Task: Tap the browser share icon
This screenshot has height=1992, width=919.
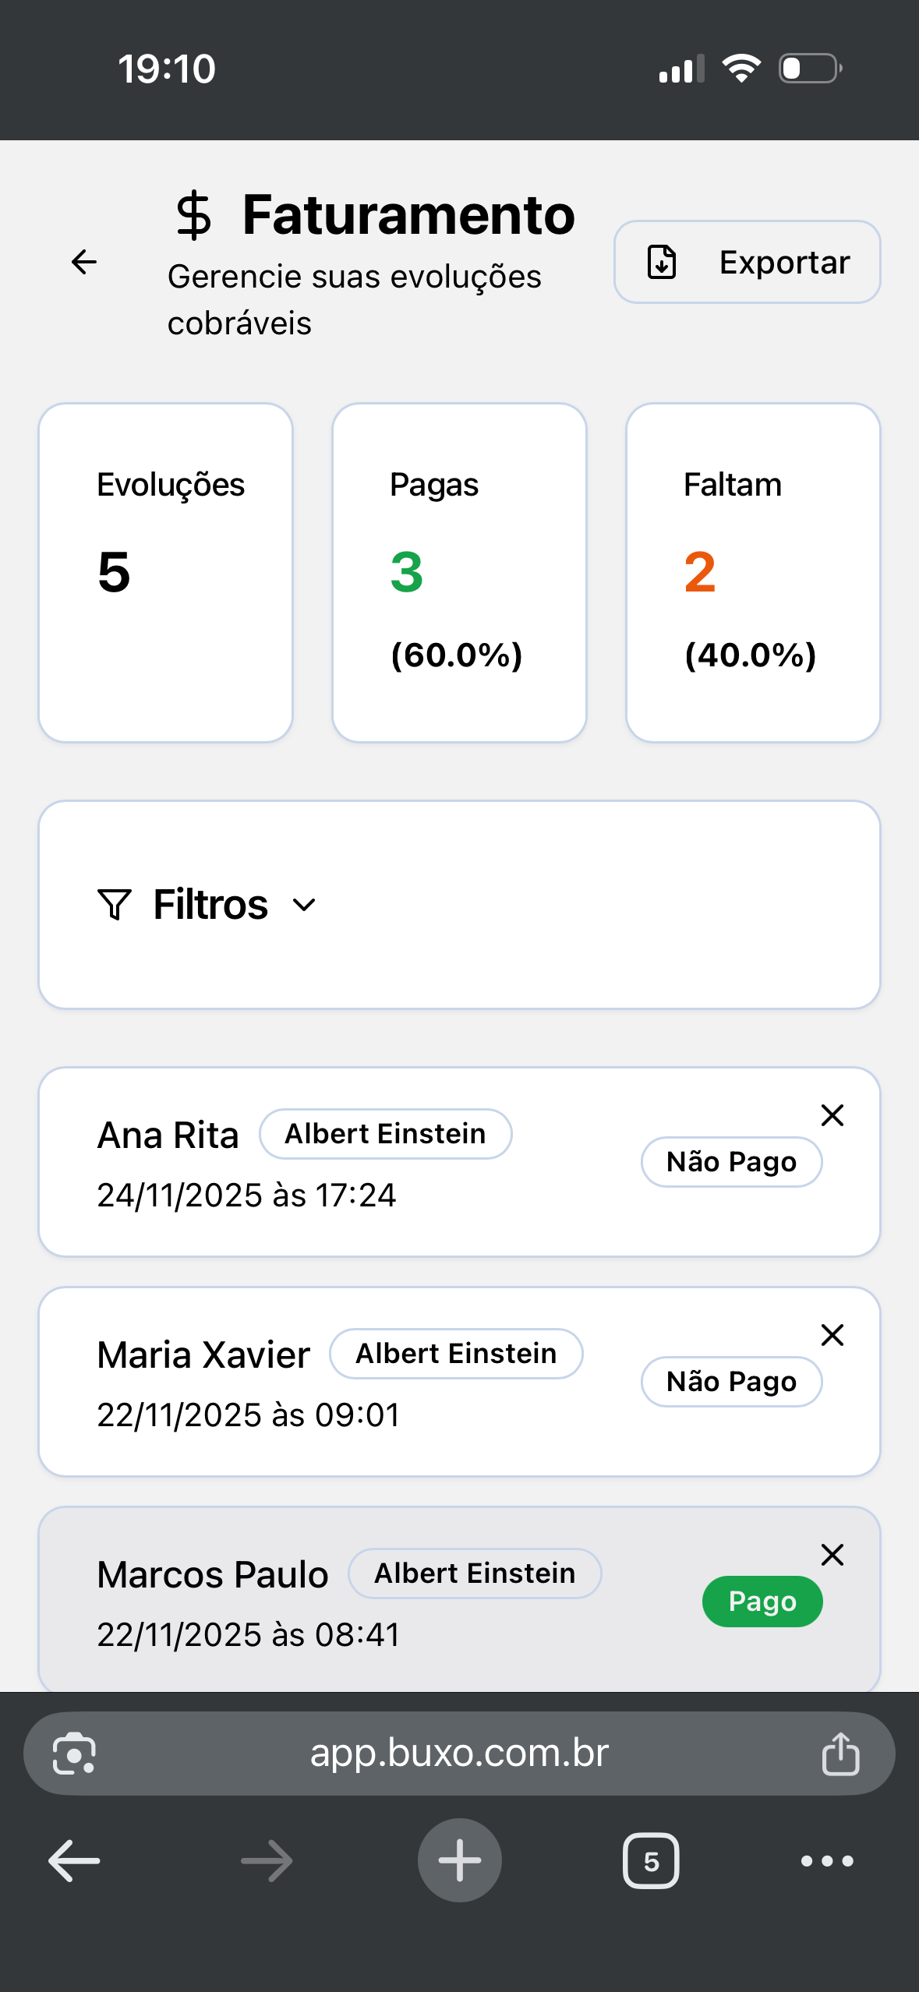Action: [840, 1754]
